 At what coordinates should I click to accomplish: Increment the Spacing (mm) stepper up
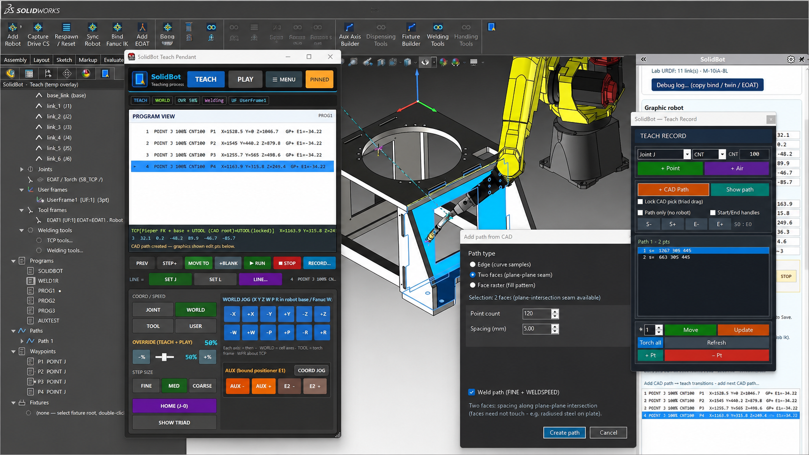[555, 326]
